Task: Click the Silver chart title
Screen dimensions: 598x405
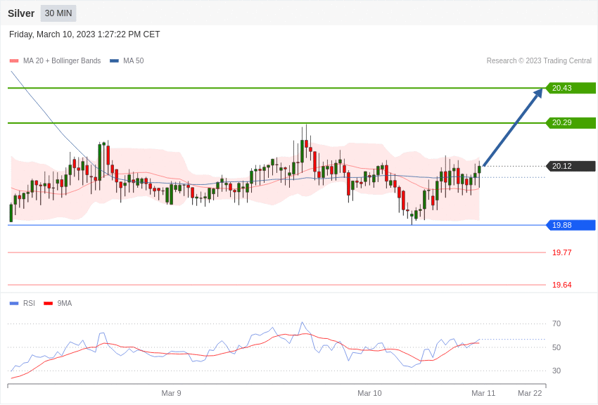Action: pos(21,13)
